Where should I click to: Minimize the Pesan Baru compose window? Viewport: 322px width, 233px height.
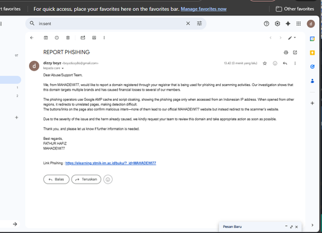286,227
